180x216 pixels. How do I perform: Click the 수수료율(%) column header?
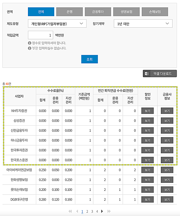(x=56, y=91)
